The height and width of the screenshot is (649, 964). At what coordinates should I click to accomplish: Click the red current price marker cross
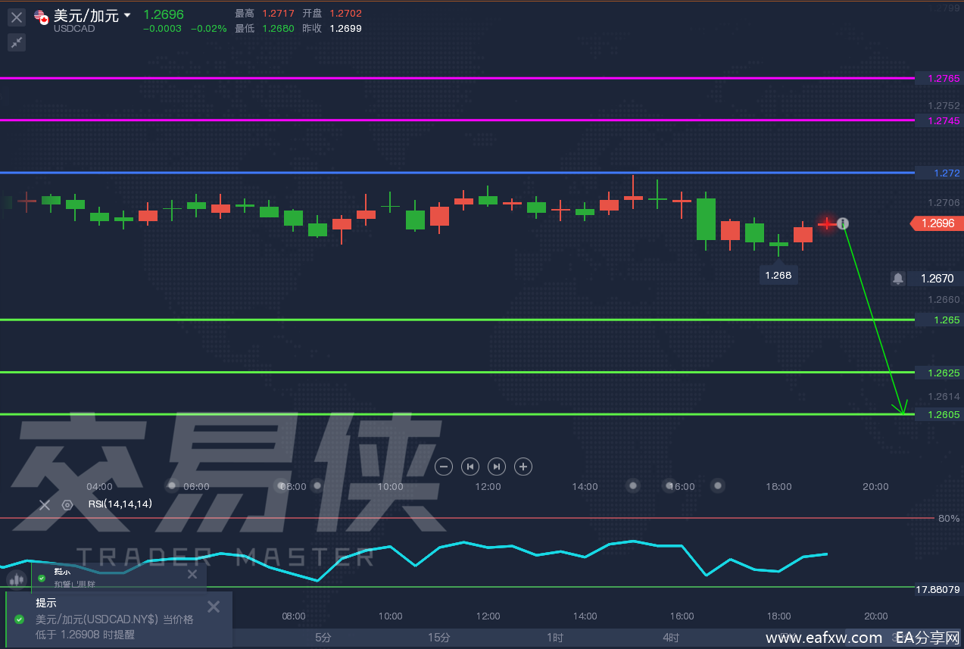(x=826, y=223)
